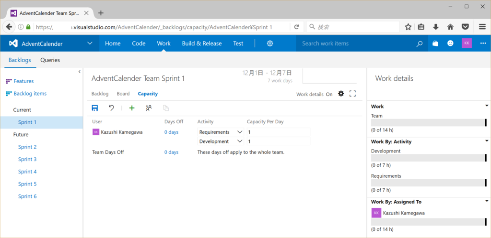Screen dimensions: 491x238
Task: Click the Team Days Off 0 days link
Action: (x=171, y=152)
